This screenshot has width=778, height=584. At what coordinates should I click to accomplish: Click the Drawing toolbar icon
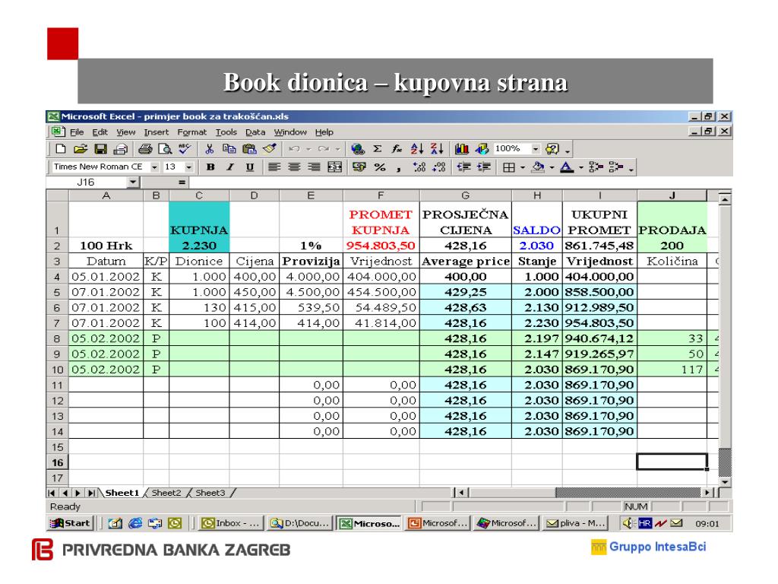pyautogui.click(x=481, y=148)
